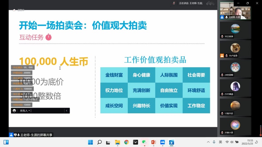Open PowerPoint from the taskbar

(153, 142)
